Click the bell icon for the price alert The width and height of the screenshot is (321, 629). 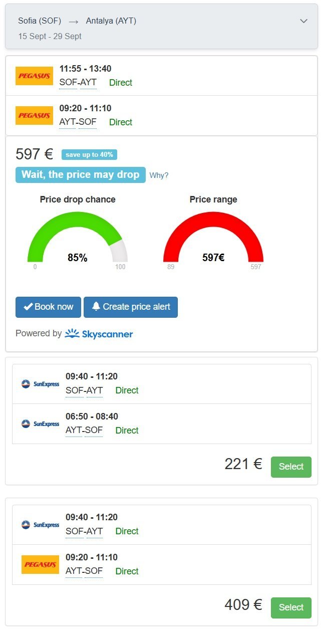click(x=96, y=307)
